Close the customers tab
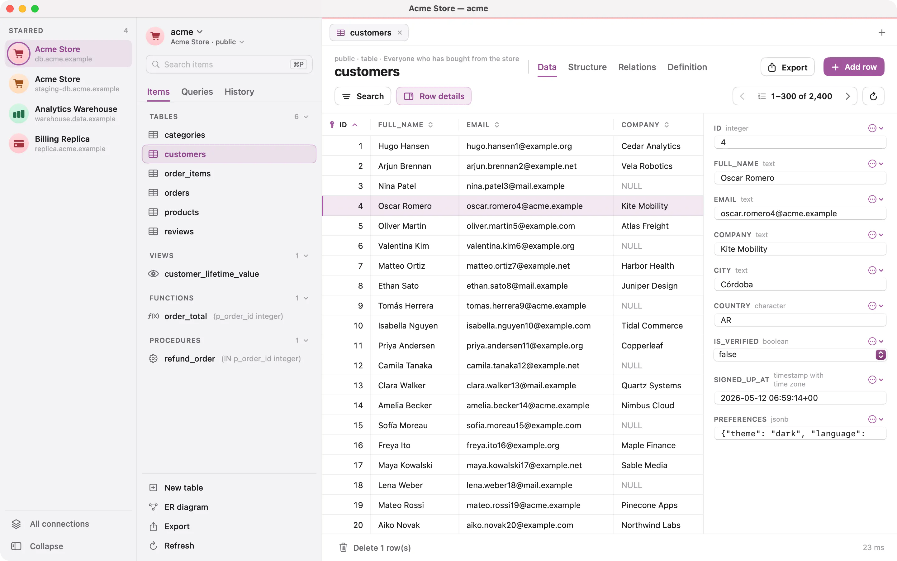 pyautogui.click(x=400, y=33)
